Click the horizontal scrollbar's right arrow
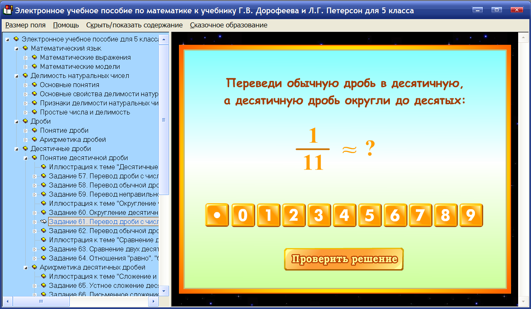The image size is (531, 309). click(154, 302)
